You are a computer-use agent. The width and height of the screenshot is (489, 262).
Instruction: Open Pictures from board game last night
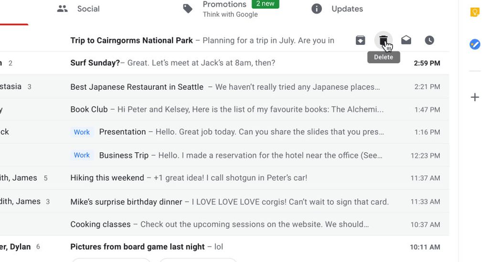coord(146,247)
